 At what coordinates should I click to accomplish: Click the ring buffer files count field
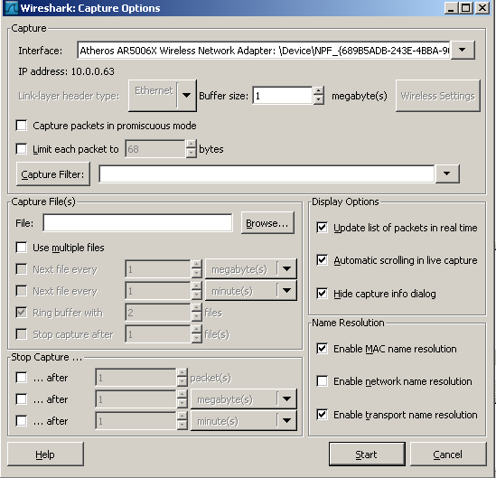click(x=158, y=313)
